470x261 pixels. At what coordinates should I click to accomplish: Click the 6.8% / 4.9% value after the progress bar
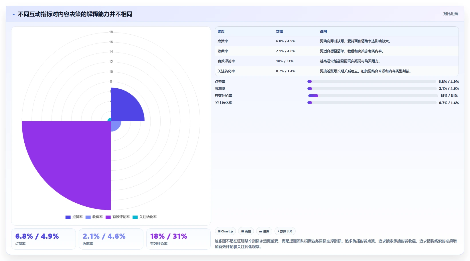[x=449, y=82]
